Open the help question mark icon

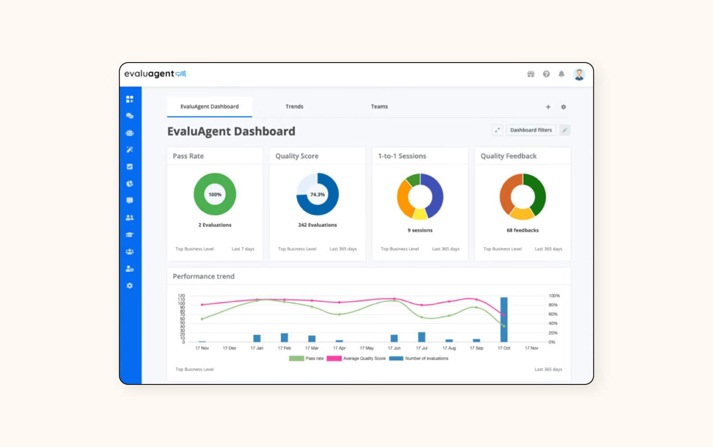click(x=546, y=74)
